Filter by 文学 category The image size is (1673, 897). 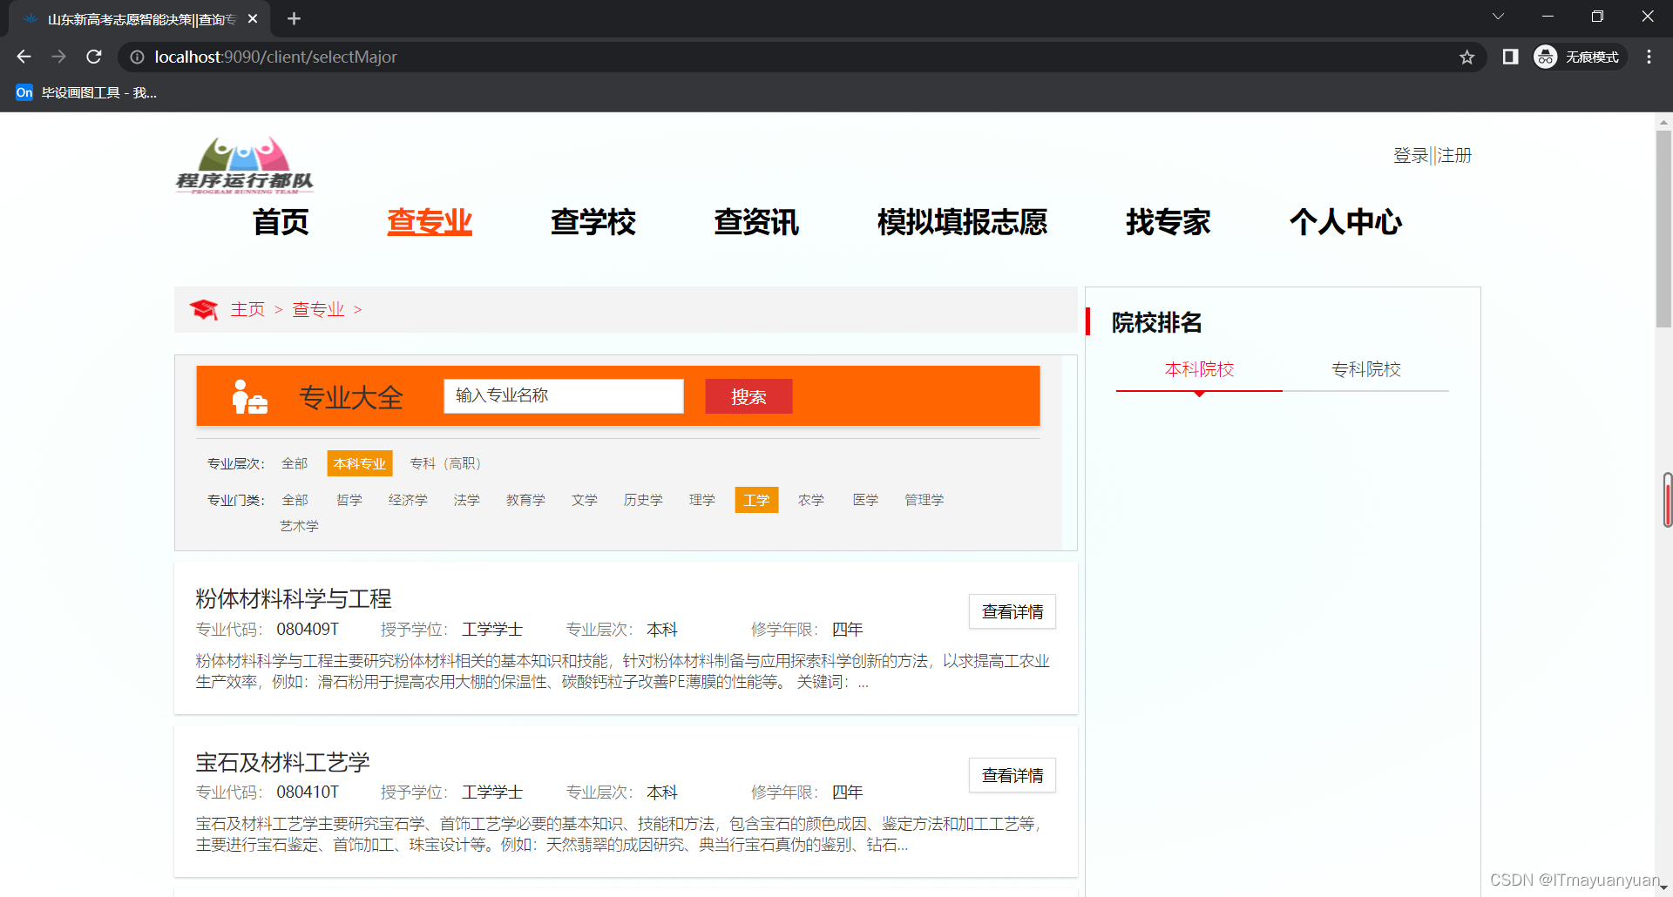coord(585,500)
